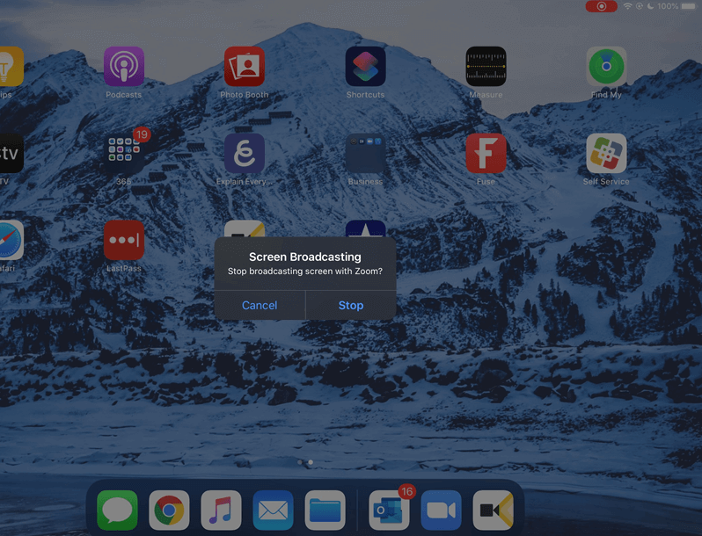
Task: Open the Podcasts app
Action: (x=124, y=66)
